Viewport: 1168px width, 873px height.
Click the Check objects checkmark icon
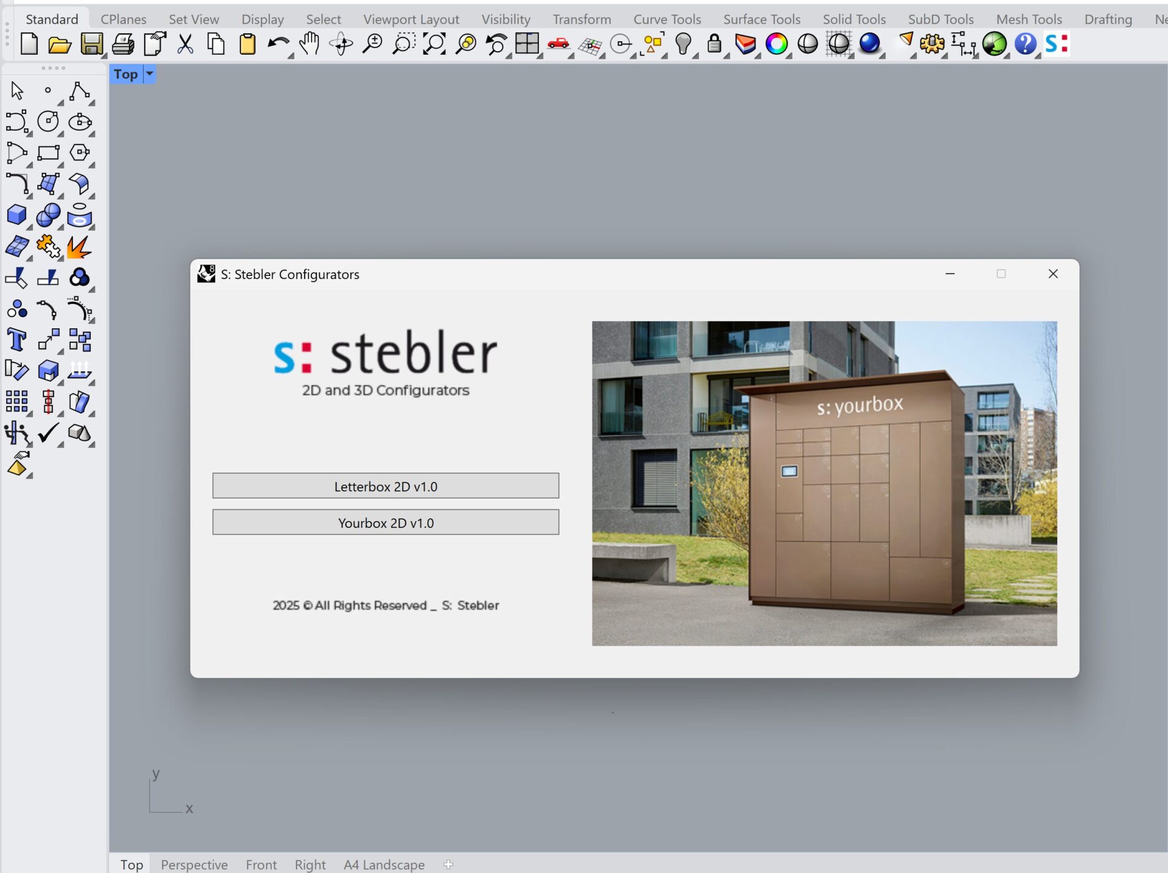[48, 433]
